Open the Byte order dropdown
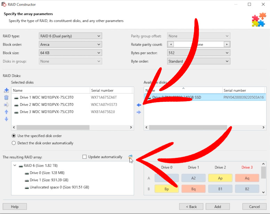This screenshot has width=270, height=214. tap(199, 61)
